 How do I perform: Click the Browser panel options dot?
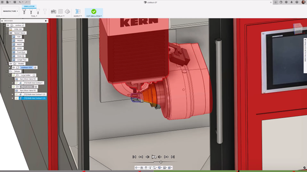point(46,21)
